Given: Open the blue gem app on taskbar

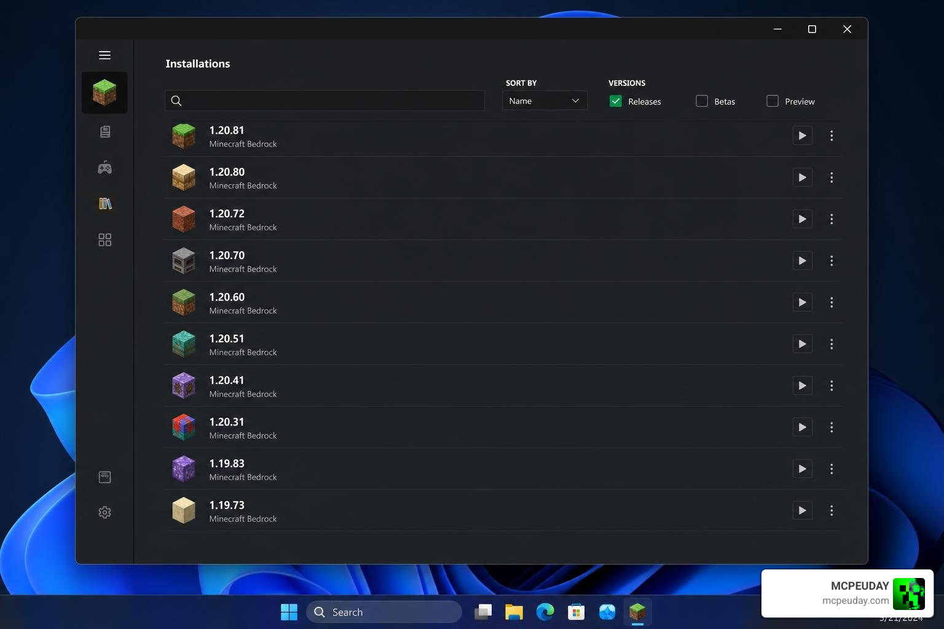Looking at the screenshot, I should pyautogui.click(x=607, y=612).
